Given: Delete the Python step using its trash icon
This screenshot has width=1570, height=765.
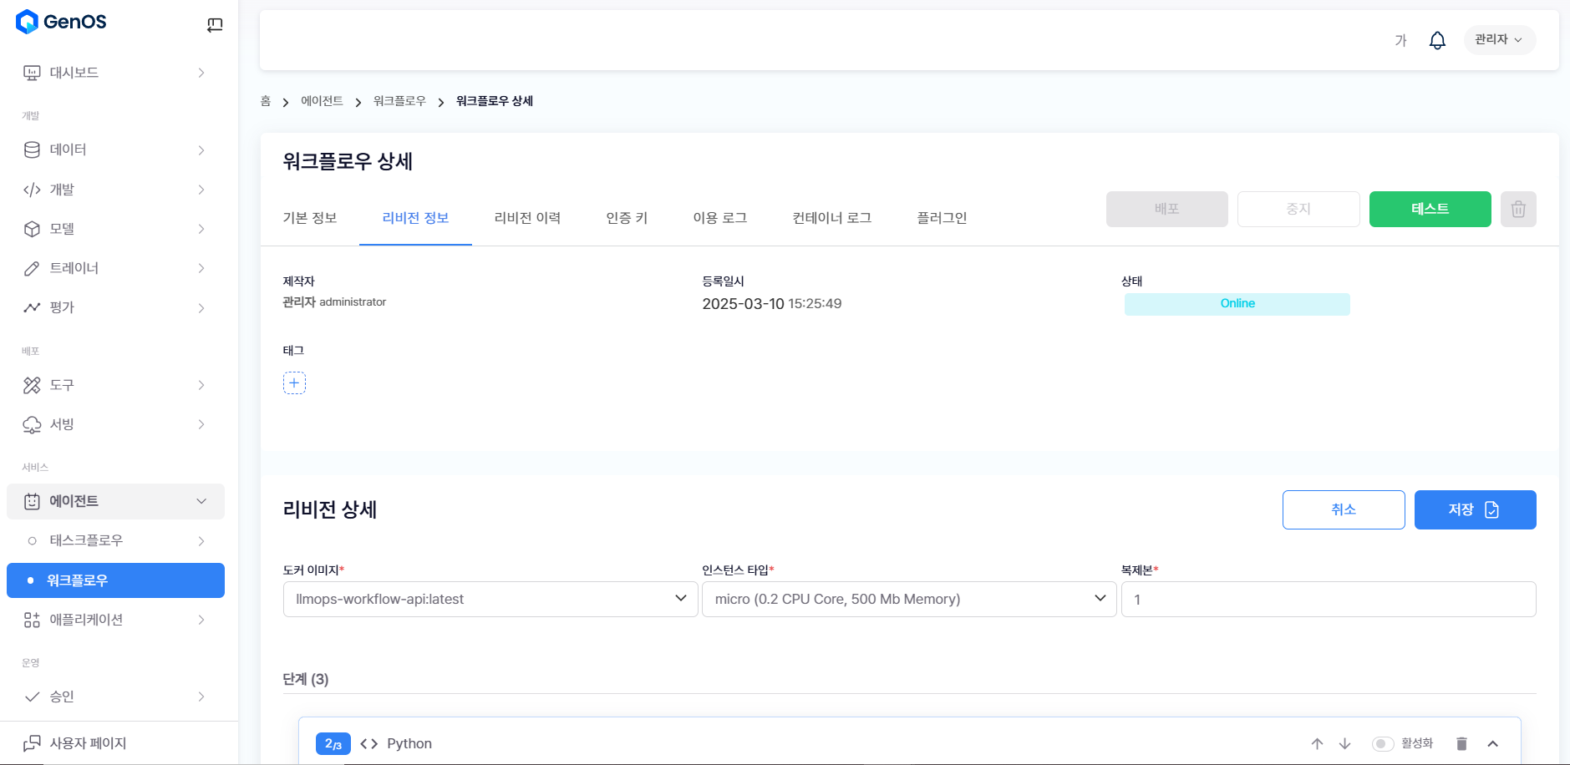Looking at the screenshot, I should (1461, 743).
